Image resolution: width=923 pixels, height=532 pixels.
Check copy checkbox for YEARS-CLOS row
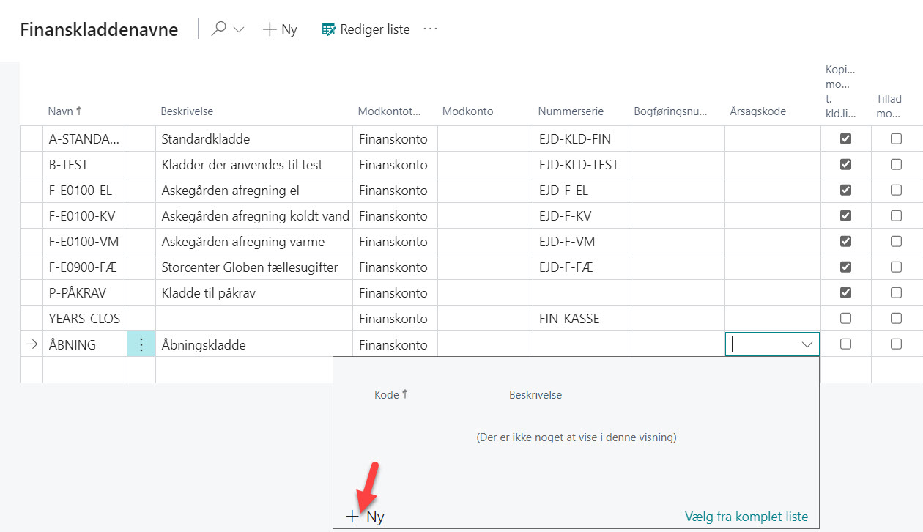coord(845,319)
